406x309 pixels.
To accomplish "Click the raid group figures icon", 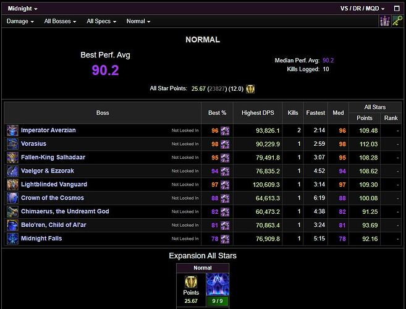I will tap(385, 21).
